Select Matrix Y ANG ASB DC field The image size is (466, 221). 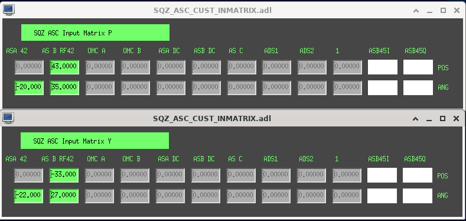[x=206, y=196]
